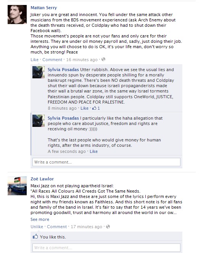Click the cat avatar on the 'oil money' comment
The width and height of the screenshot is (206, 253).
39,121
